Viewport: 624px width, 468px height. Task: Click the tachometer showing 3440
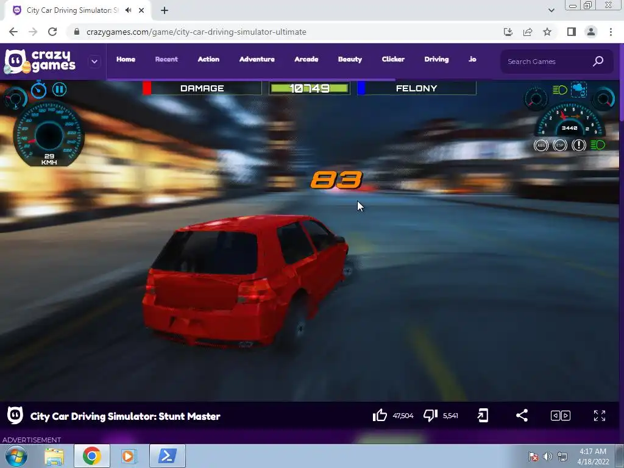click(x=570, y=119)
